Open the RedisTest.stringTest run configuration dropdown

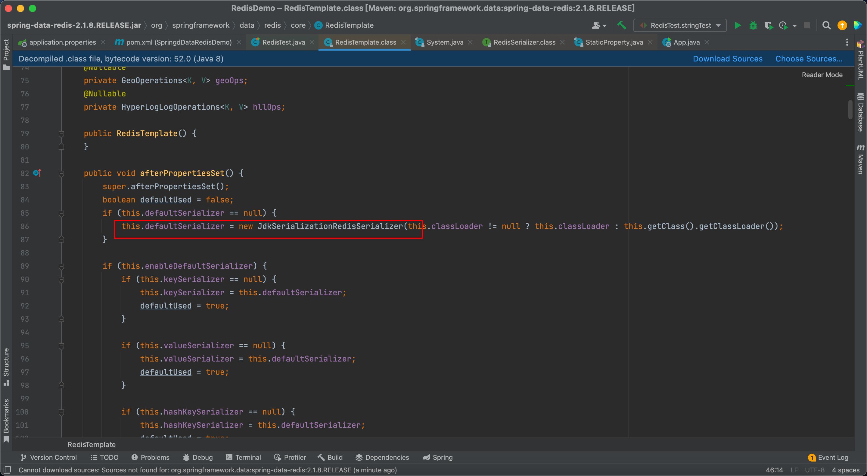[680, 26]
